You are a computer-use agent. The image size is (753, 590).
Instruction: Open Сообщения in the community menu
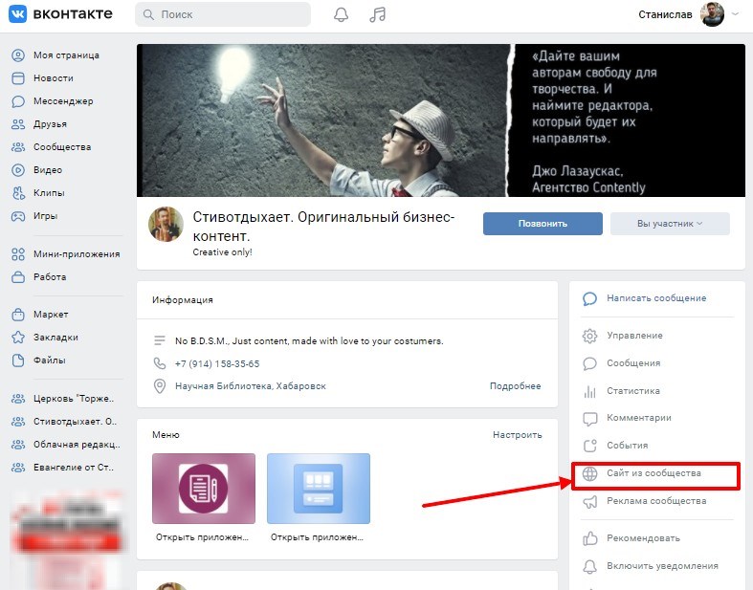(x=633, y=363)
